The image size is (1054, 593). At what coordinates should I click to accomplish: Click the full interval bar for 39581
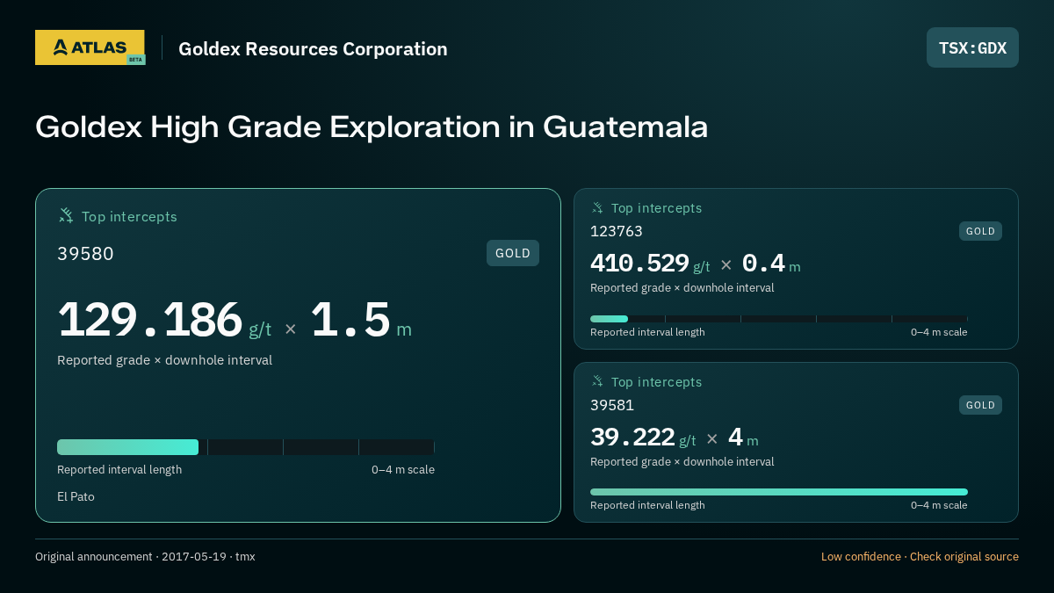779,492
